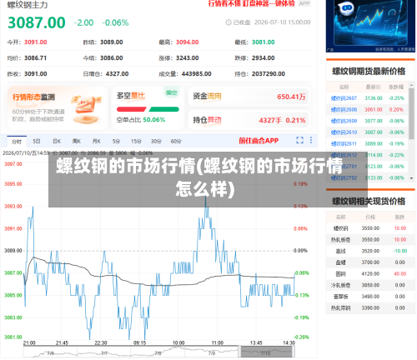
Task: Select the 分时 chart tab
Action: (17, 142)
